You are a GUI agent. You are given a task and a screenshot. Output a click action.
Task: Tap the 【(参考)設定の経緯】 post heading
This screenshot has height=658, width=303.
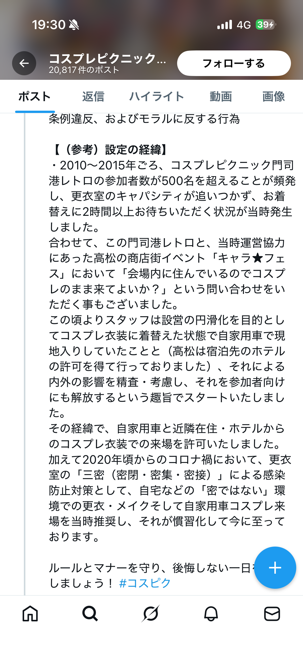coord(111,150)
